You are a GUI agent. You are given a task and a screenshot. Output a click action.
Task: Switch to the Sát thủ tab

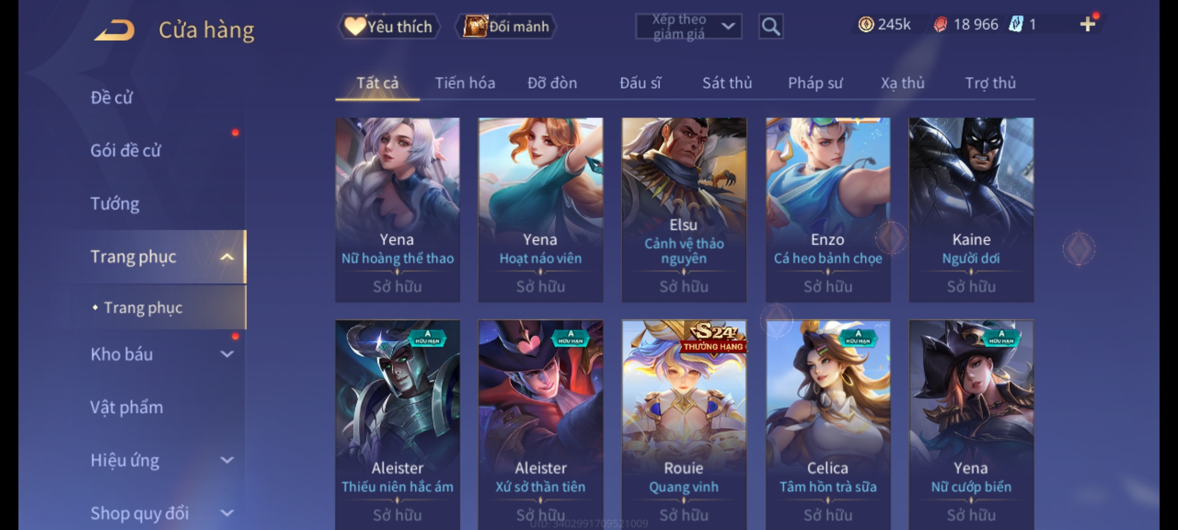pos(727,83)
